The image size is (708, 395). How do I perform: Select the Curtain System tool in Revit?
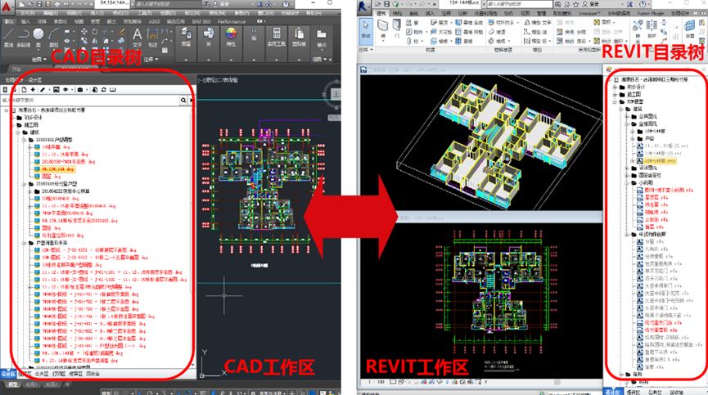pyautogui.click(x=469, y=23)
